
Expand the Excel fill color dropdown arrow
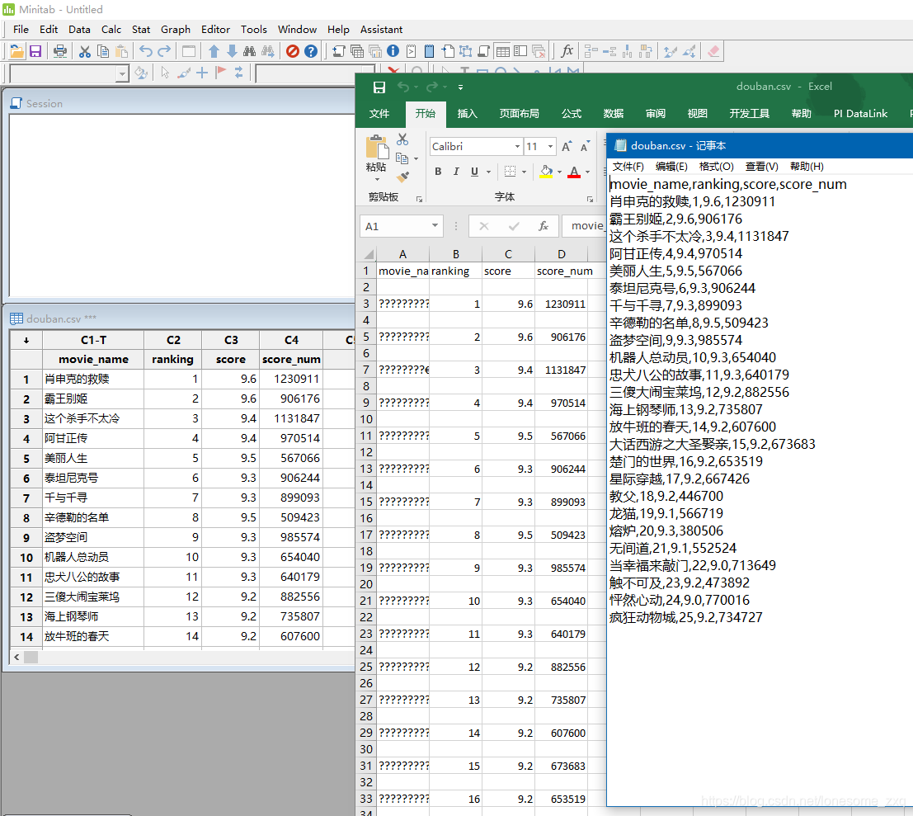click(559, 172)
